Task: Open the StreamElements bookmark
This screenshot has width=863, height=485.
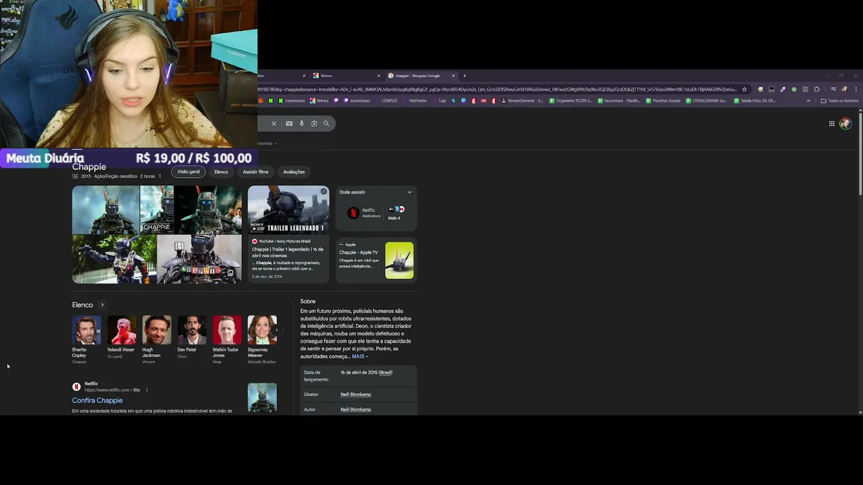Action: pos(523,100)
